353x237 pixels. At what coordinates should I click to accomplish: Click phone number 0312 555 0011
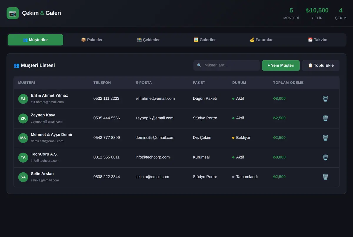[106, 157]
